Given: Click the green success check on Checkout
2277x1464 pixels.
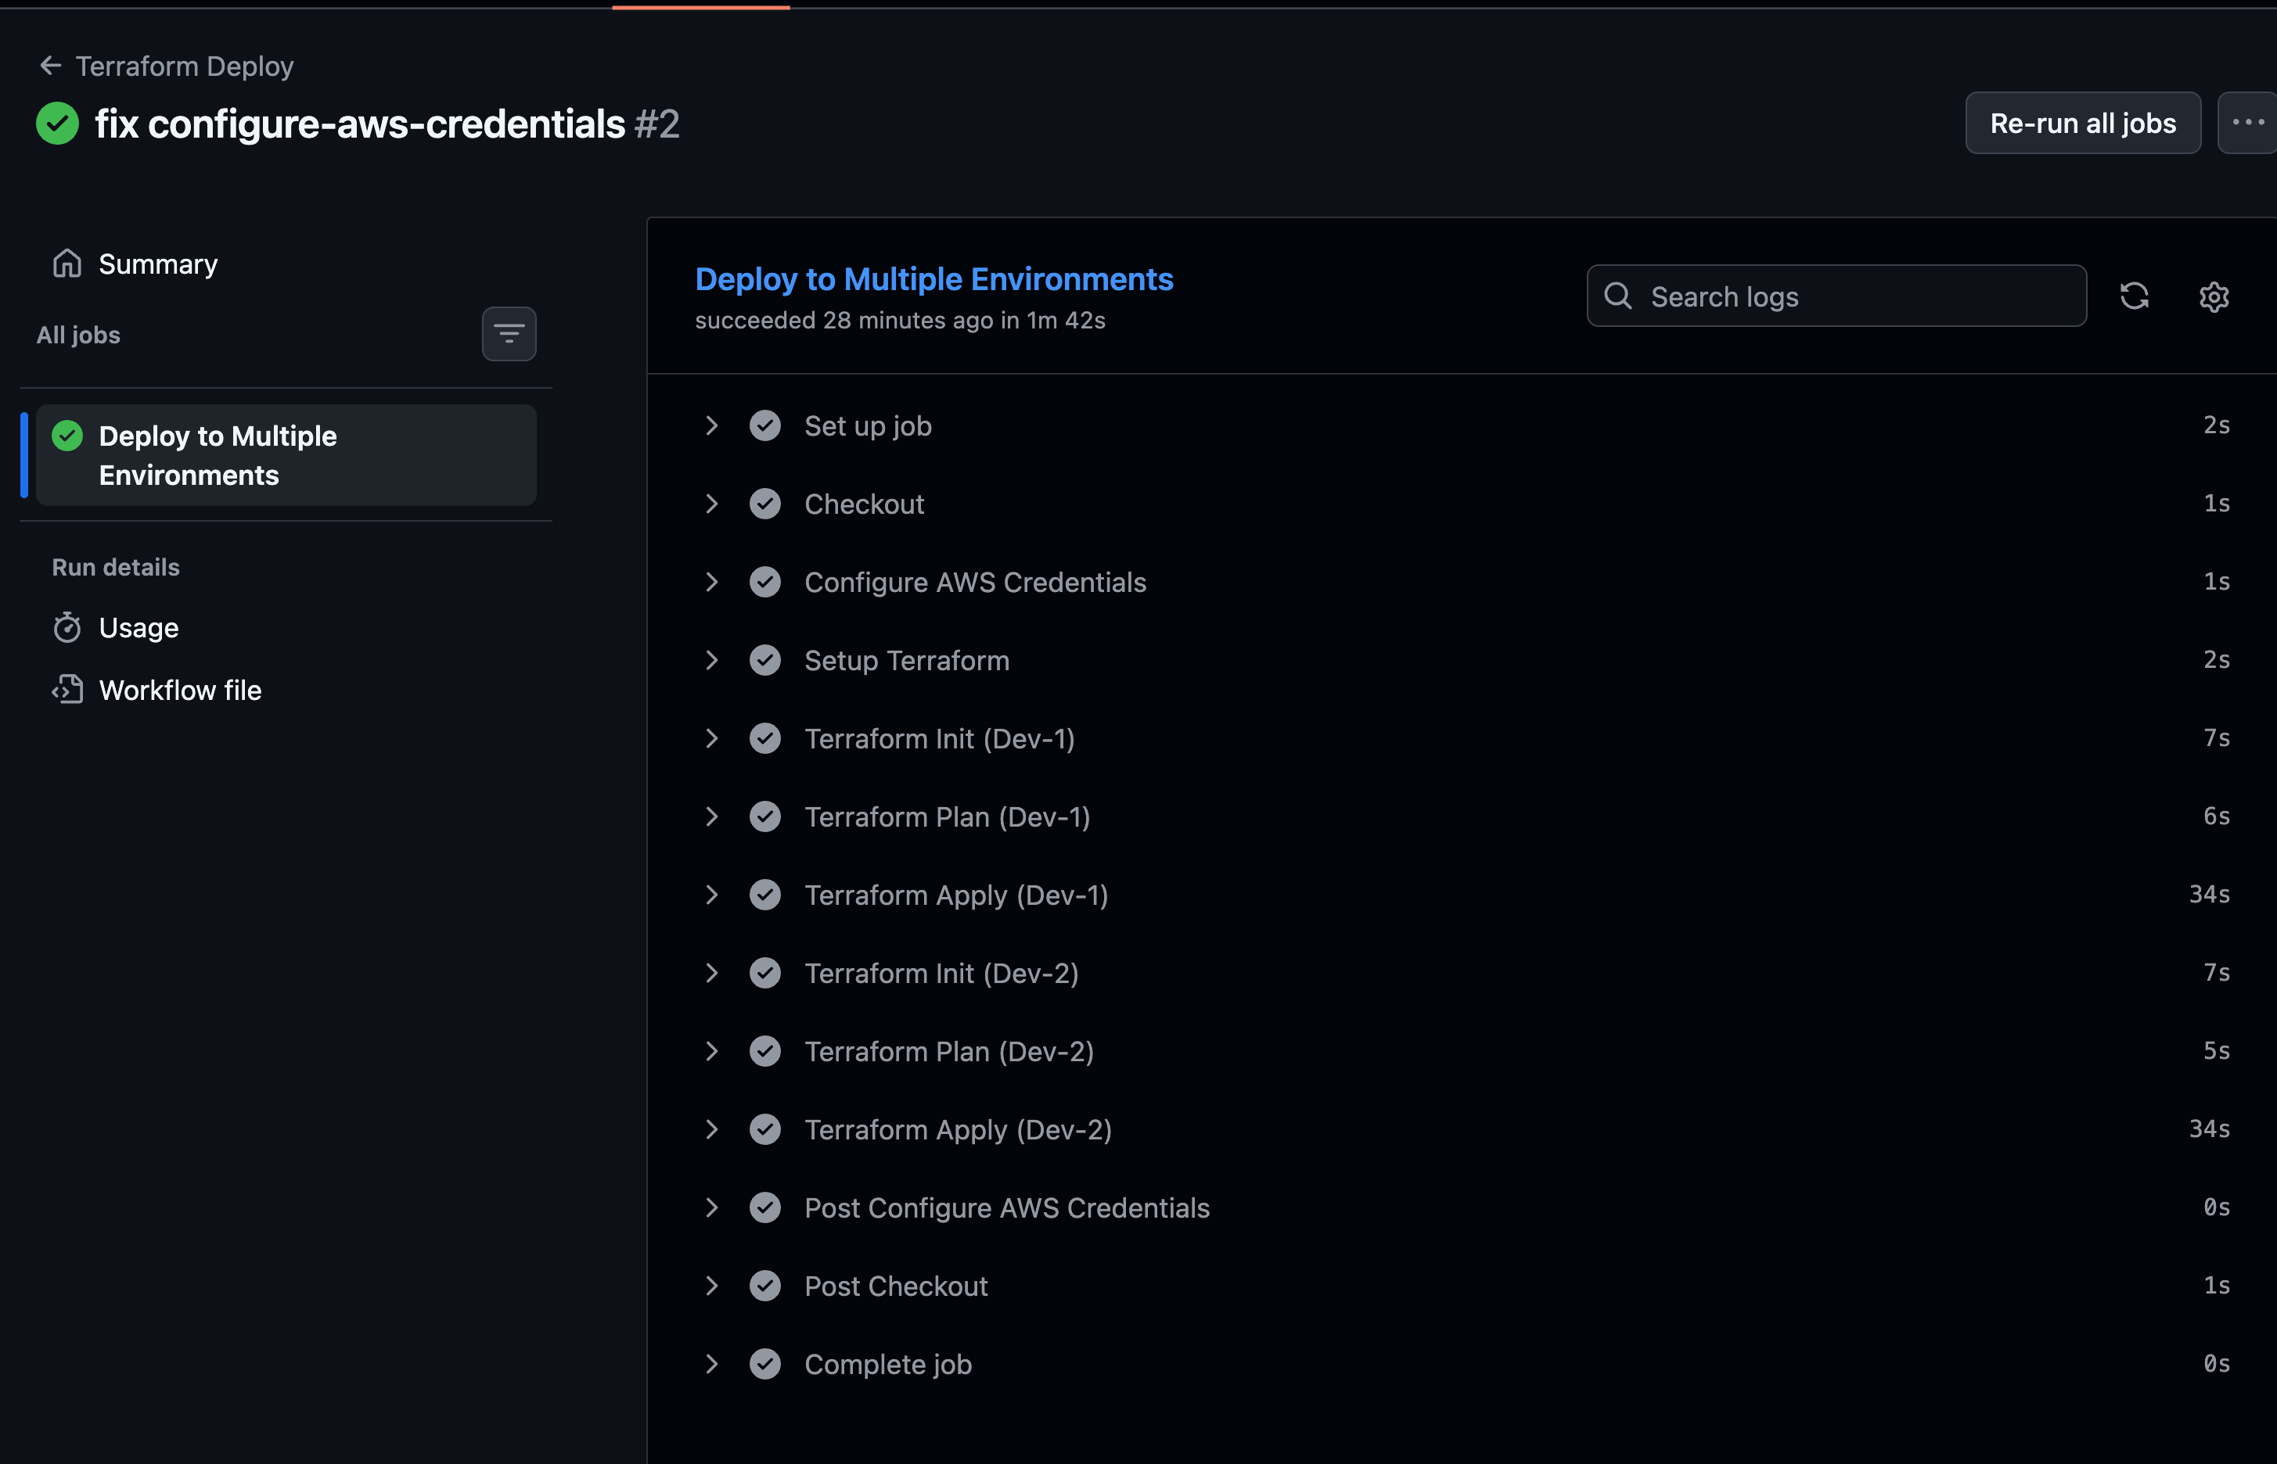Looking at the screenshot, I should click(x=766, y=504).
